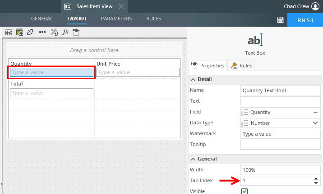Image resolution: width=323 pixels, height=194 pixels.
Task: Click the Unit Price text box
Action: tap(138, 72)
